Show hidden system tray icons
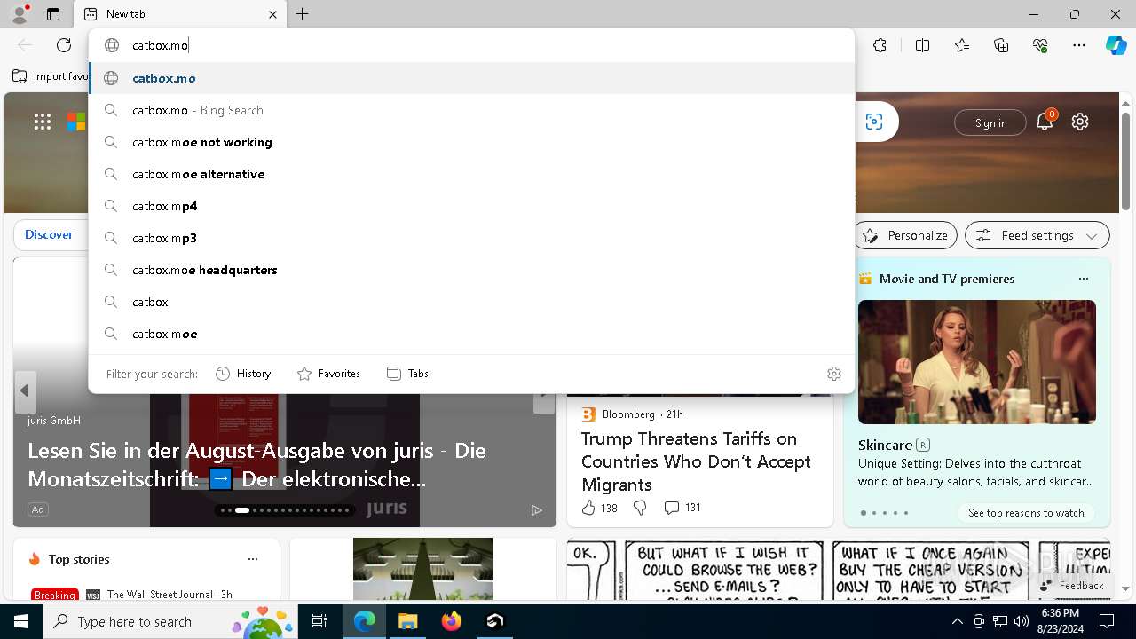The height and width of the screenshot is (639, 1136). pyautogui.click(x=958, y=621)
